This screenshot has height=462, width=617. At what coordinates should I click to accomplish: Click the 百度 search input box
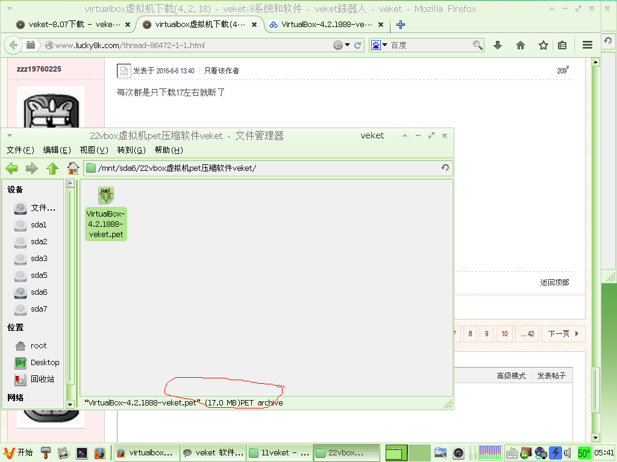(x=430, y=45)
